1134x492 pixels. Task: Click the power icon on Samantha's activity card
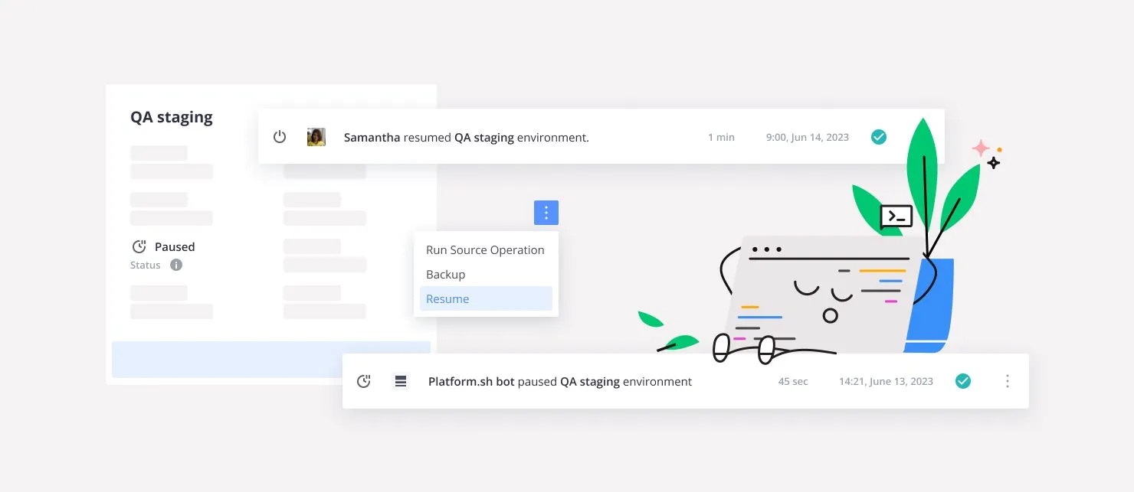[x=280, y=136]
